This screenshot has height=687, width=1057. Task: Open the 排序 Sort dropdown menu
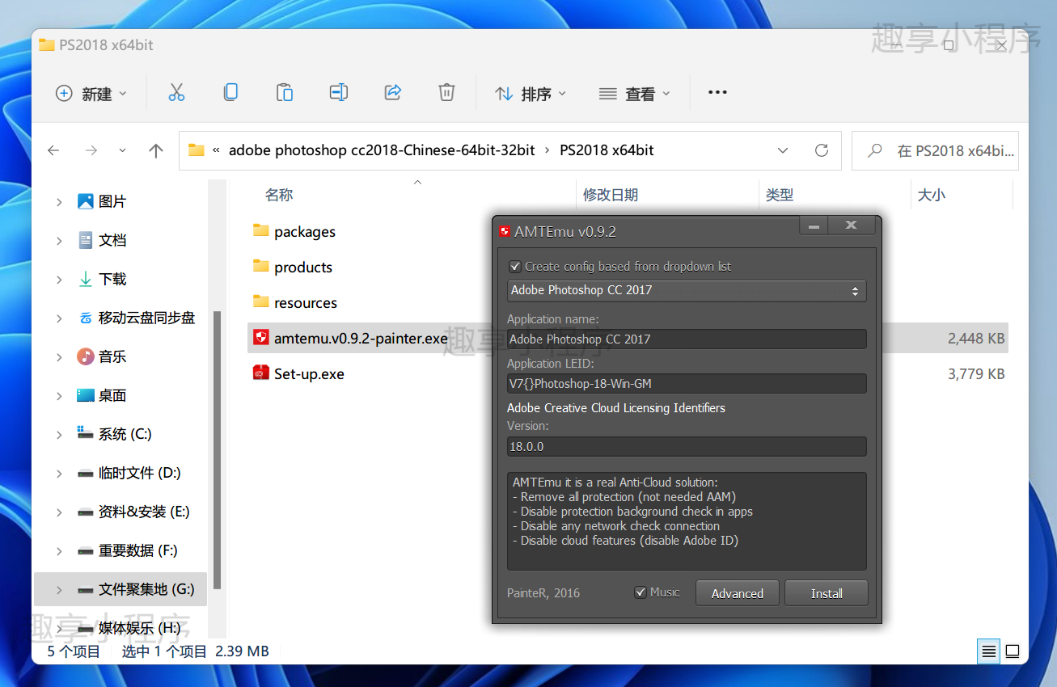531,94
